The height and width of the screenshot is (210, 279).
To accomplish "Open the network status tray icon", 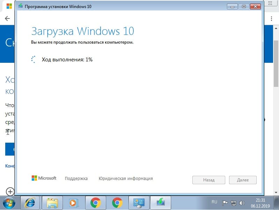I will coord(234,202).
